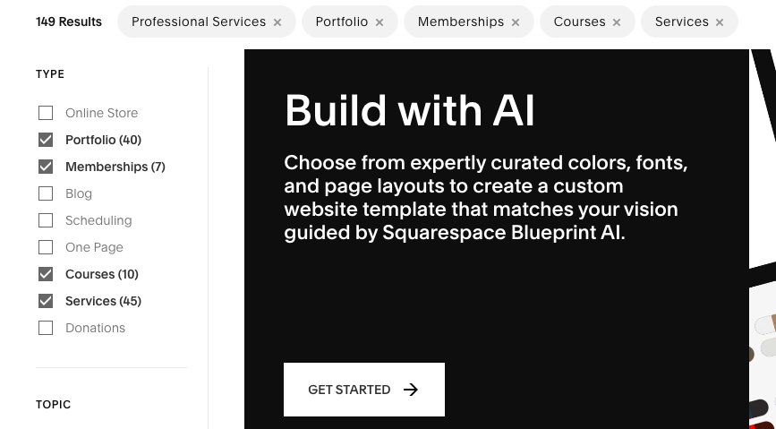Remove the Portfolio filter chip

(x=379, y=22)
